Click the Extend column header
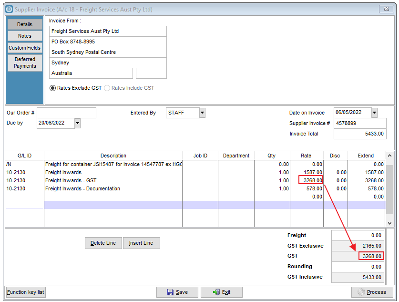This screenshot has width=399, height=302. (366, 156)
